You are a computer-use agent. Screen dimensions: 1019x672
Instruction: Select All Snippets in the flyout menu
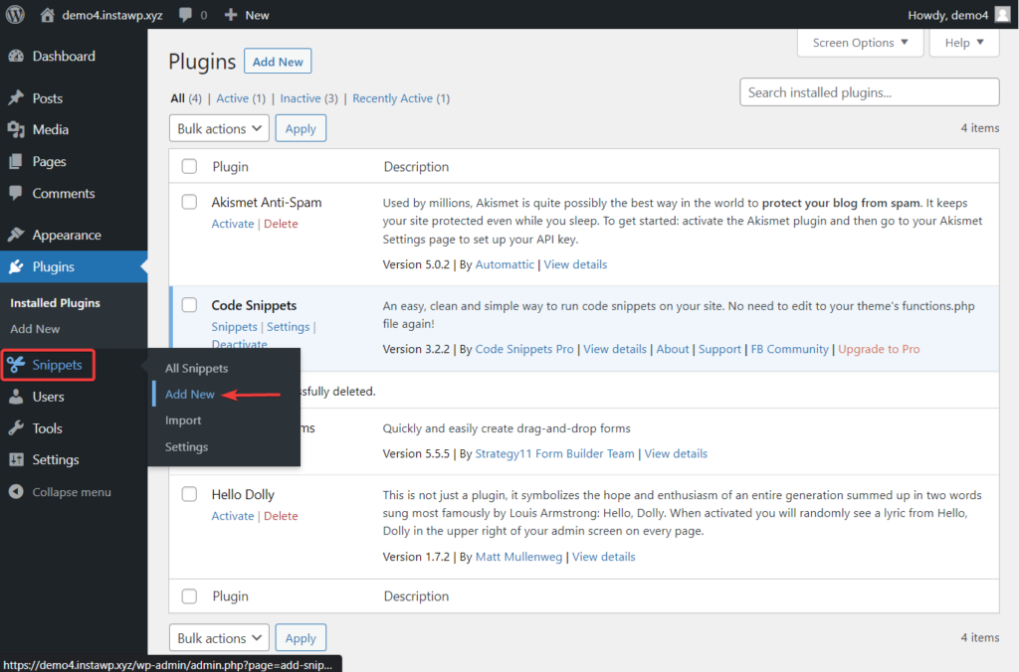pyautogui.click(x=196, y=368)
